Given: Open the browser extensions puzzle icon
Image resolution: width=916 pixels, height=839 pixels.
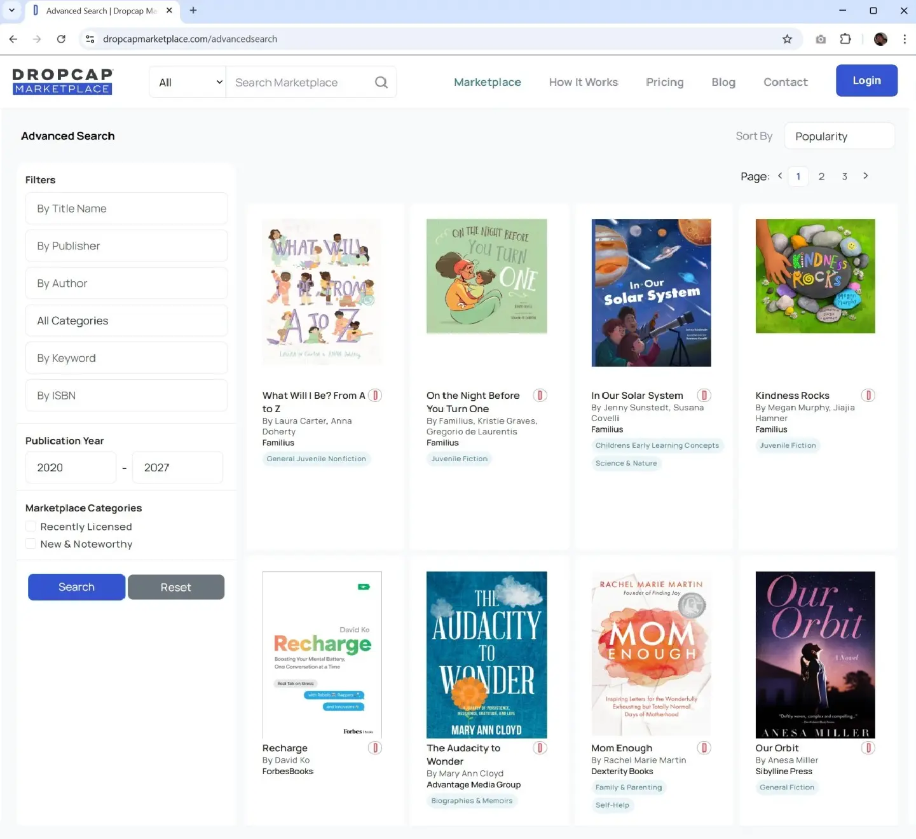Looking at the screenshot, I should point(845,39).
